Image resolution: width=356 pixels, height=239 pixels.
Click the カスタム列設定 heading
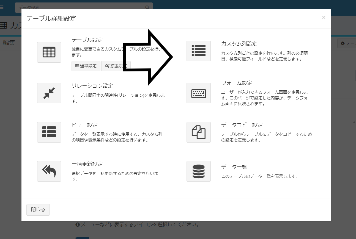click(239, 44)
